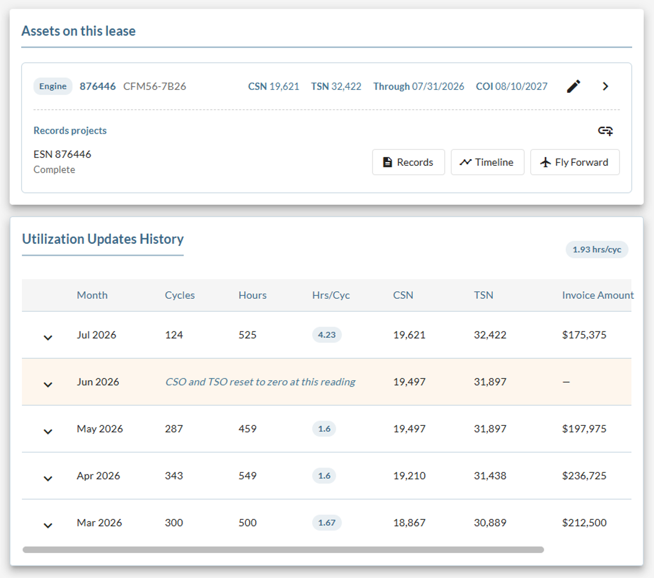This screenshot has height=578, width=654.
Task: Expand the Jul 2026 utilization row
Action: 48,338
